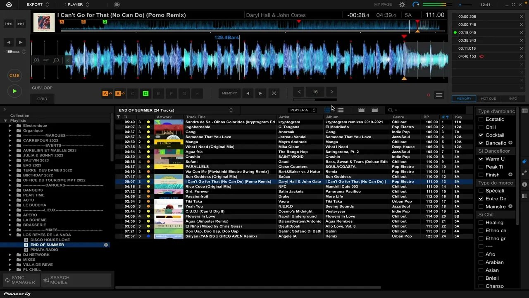The image size is (529, 298).
Task: Zoom out on the waveform
Action: click(56, 60)
